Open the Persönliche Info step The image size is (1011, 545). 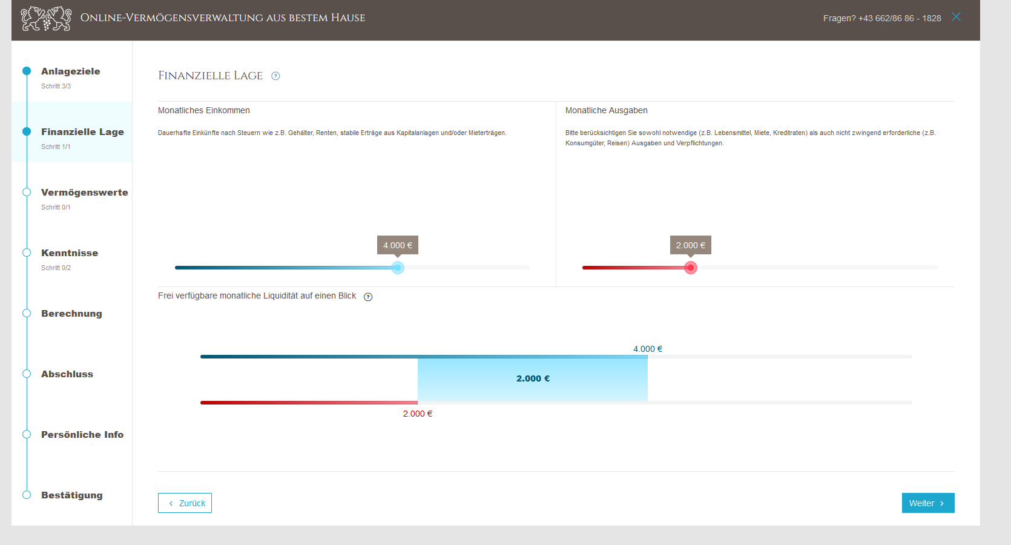tap(82, 435)
